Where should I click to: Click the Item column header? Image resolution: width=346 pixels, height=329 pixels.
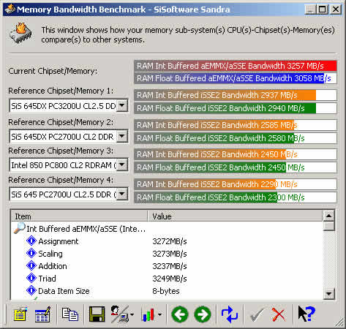coord(79,216)
